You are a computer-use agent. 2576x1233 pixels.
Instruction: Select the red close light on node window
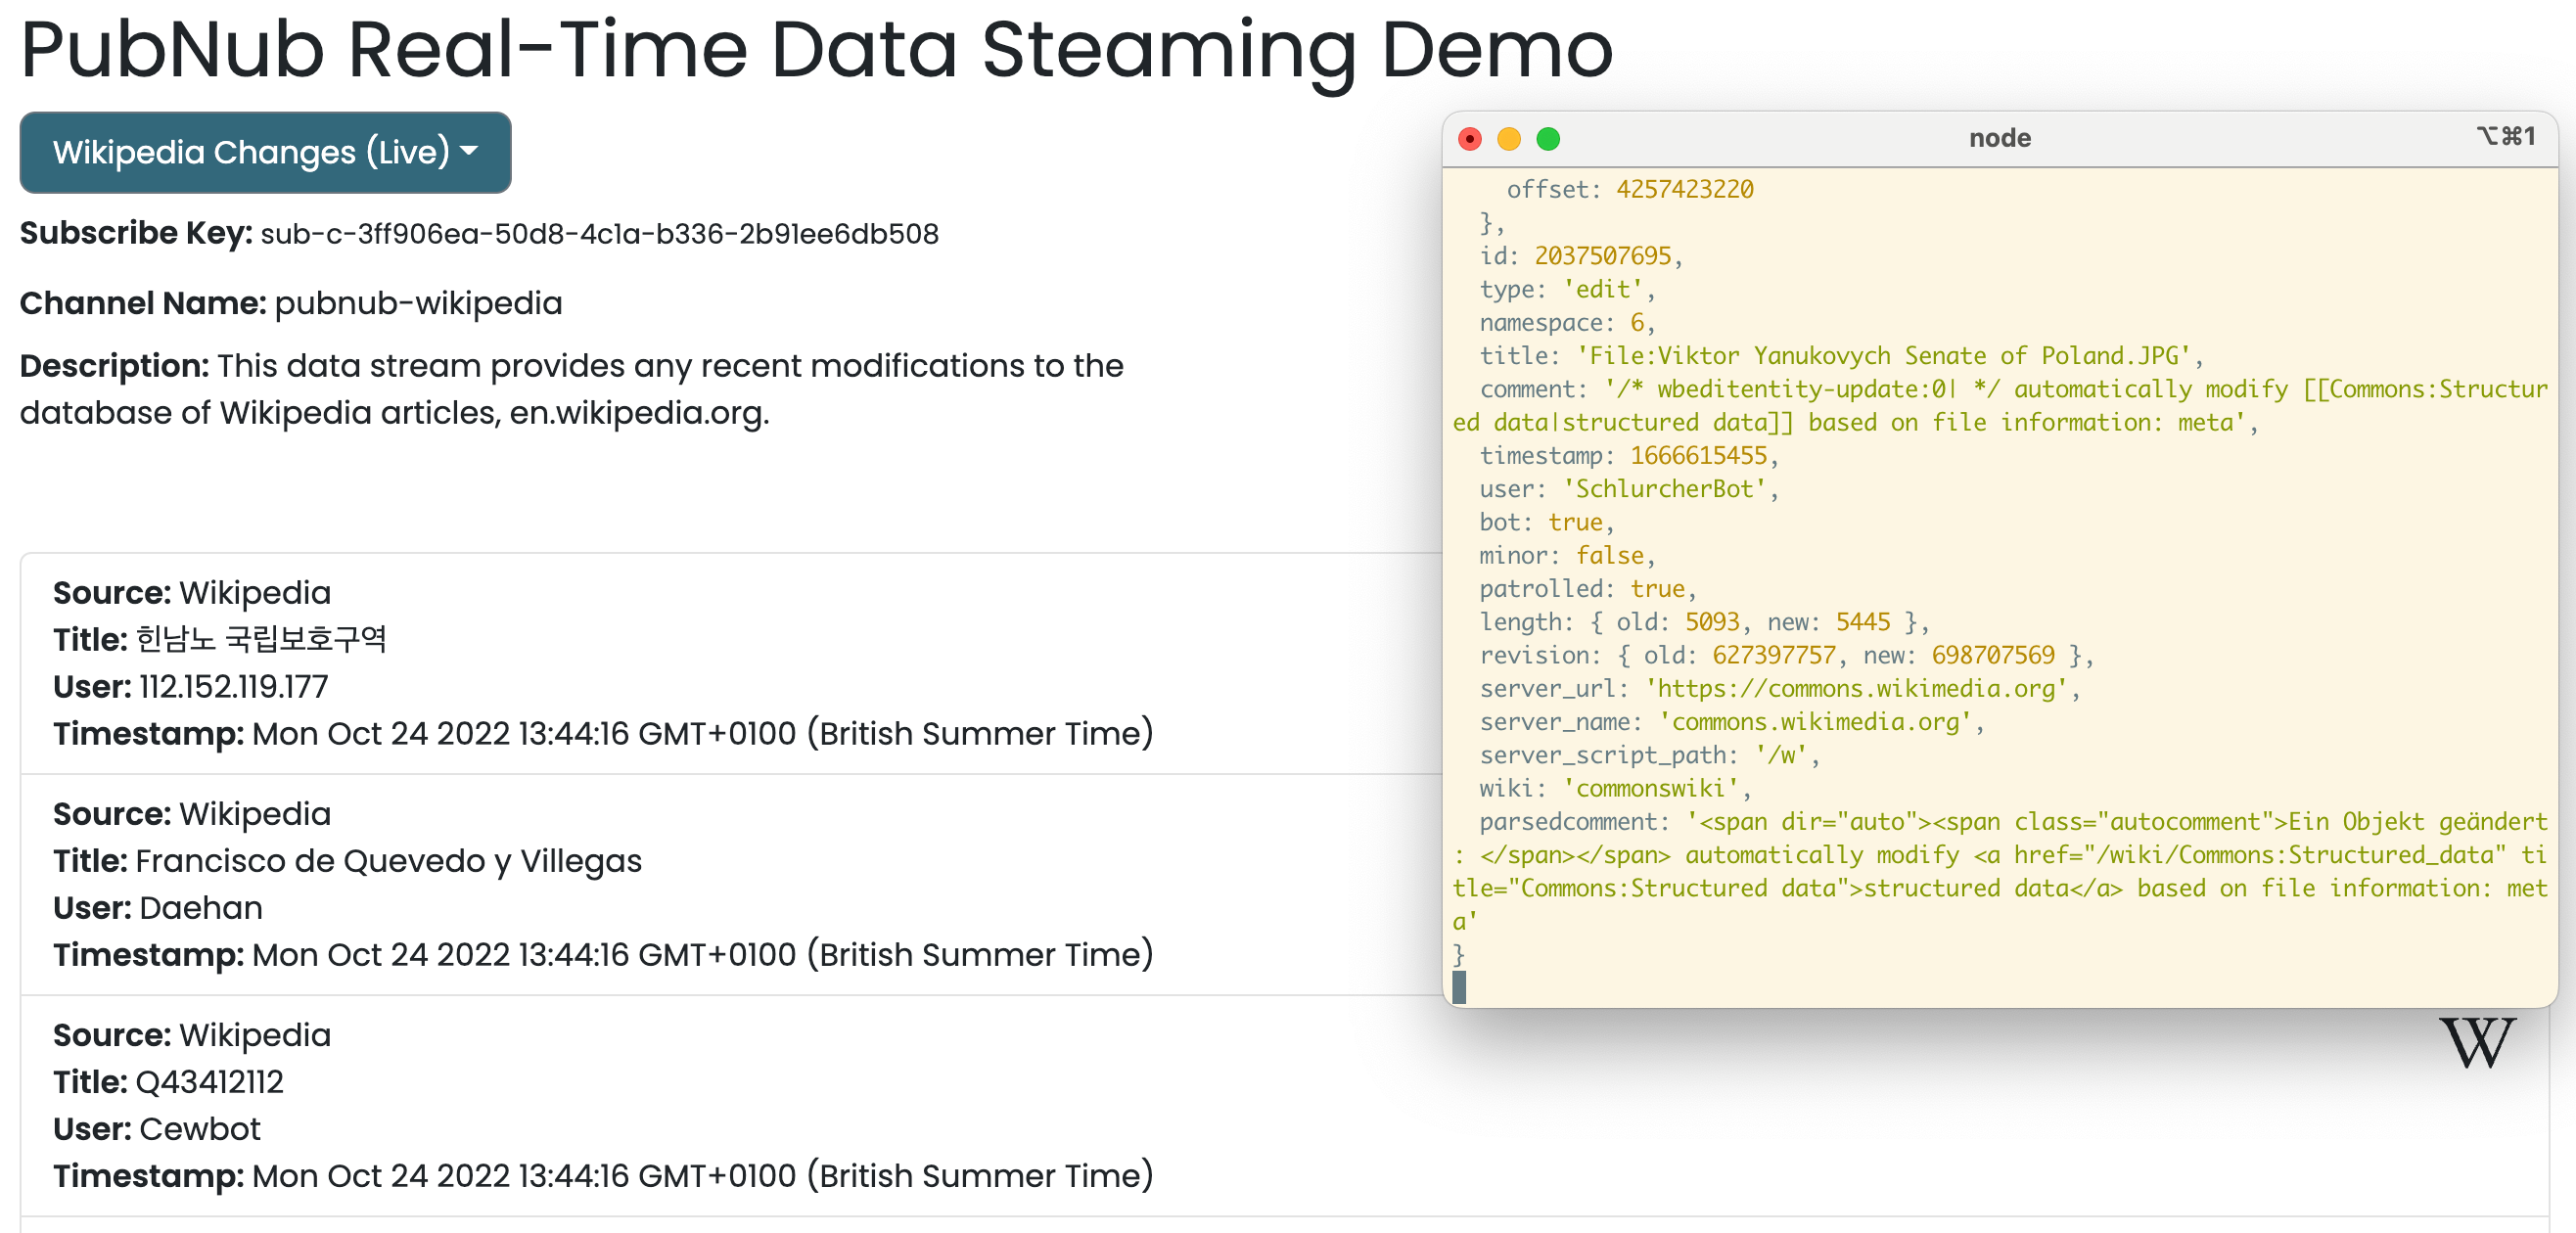coord(1470,140)
